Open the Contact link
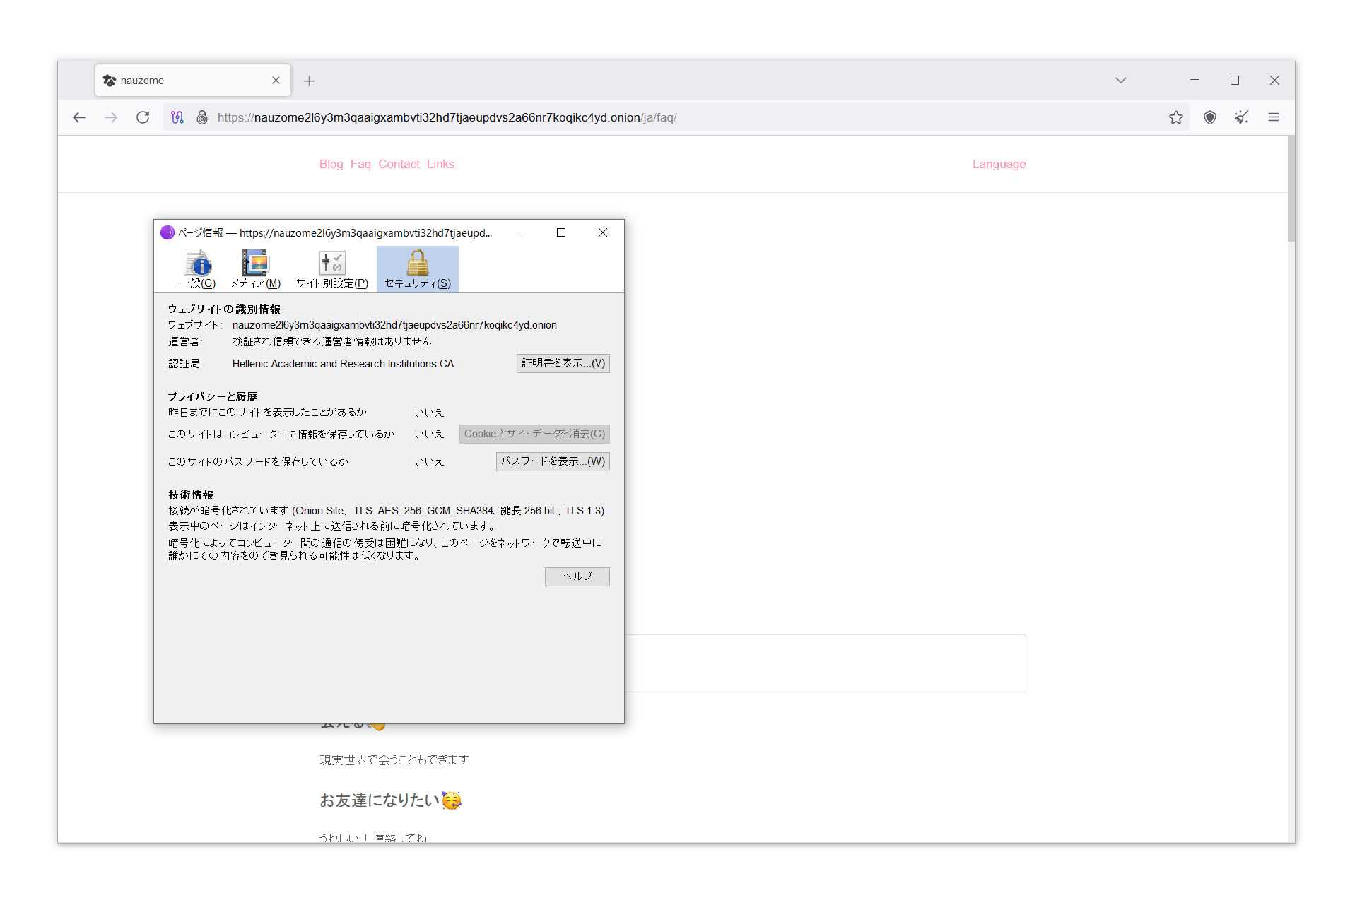The image size is (1362, 917). coord(399,164)
